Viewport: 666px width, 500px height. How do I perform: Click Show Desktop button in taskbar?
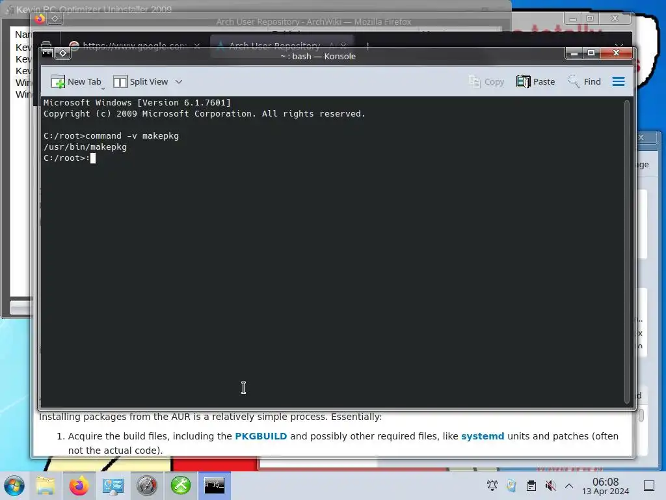pos(649,486)
